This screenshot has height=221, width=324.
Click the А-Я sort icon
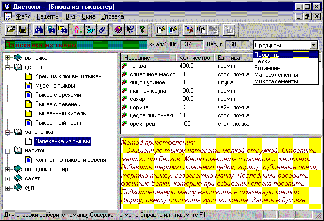[x=79, y=30]
